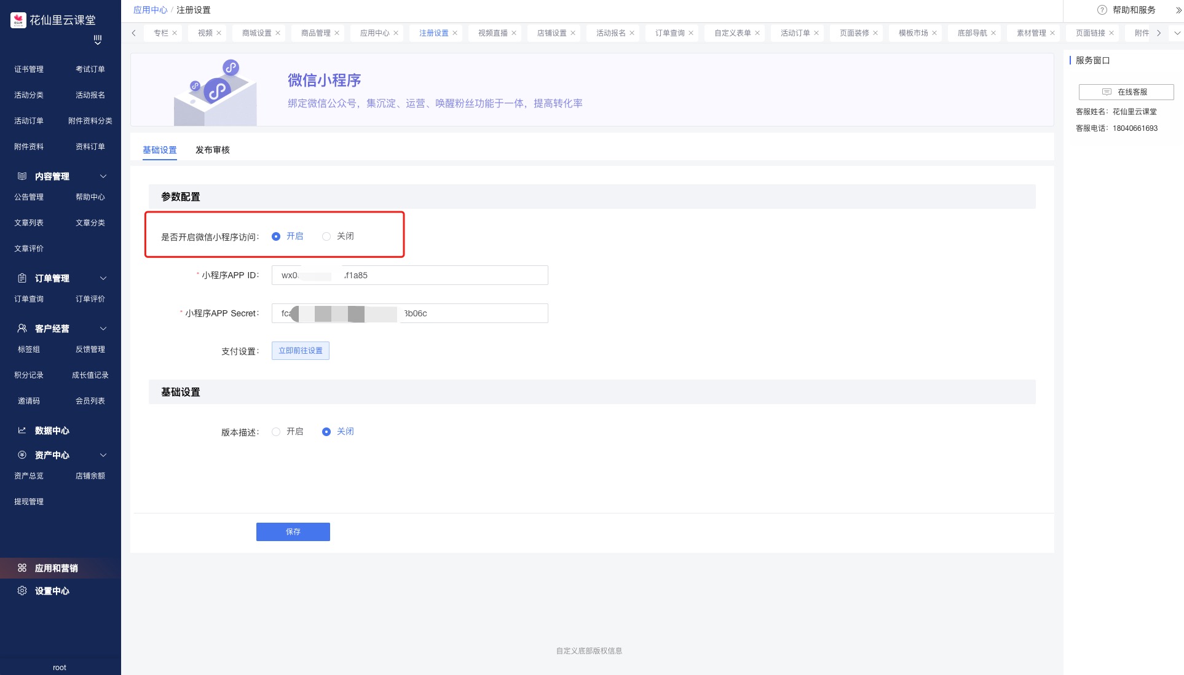Viewport: 1184px width, 675px height.
Task: Open 店铺余额 in sidebar
Action: (90, 476)
